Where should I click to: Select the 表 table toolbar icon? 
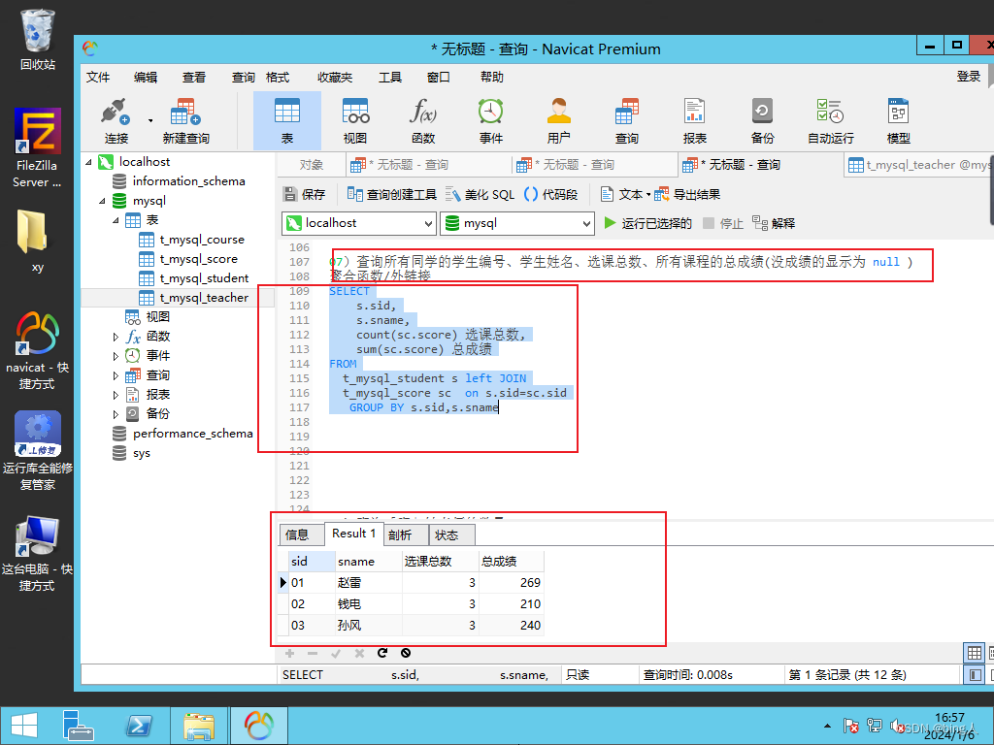pos(287,121)
